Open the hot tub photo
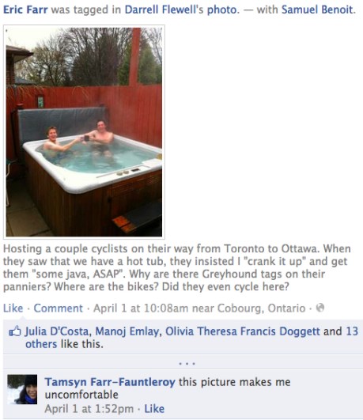The height and width of the screenshot is (420, 363). [84, 132]
